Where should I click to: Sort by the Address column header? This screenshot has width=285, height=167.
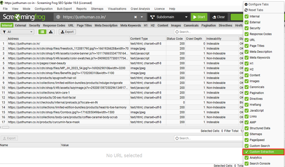click(68, 39)
